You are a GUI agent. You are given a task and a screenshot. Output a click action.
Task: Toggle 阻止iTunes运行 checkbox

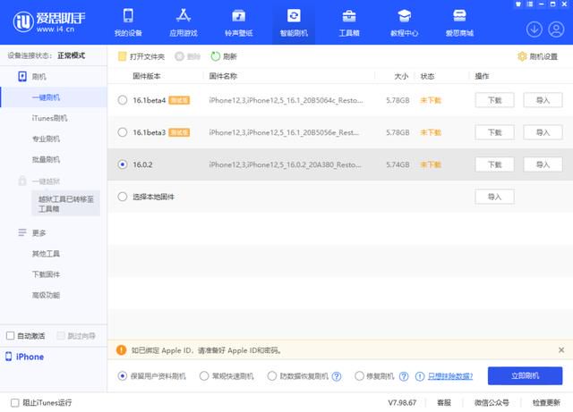point(14,403)
